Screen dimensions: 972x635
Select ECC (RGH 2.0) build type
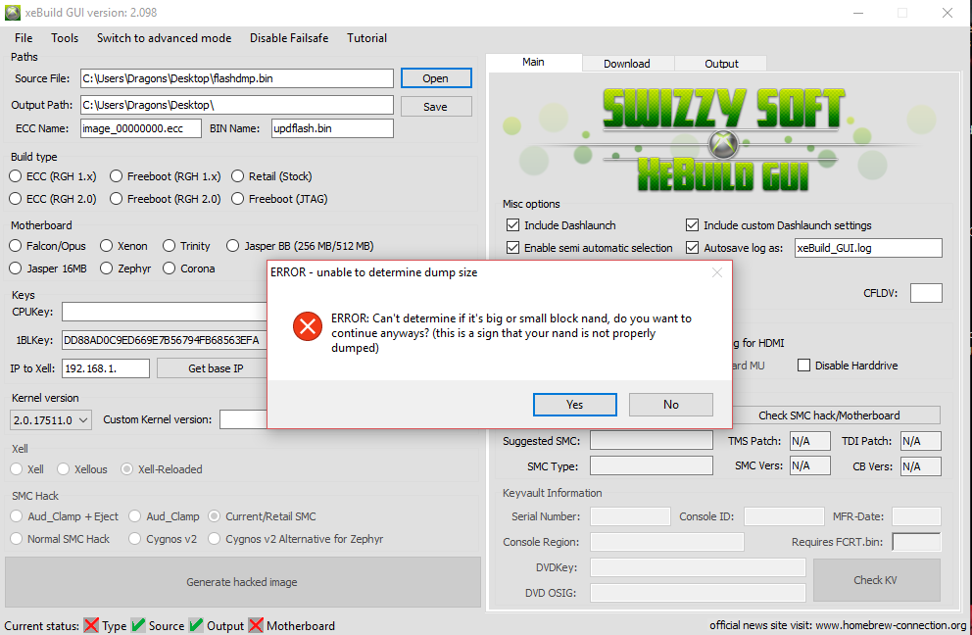pyautogui.click(x=53, y=198)
